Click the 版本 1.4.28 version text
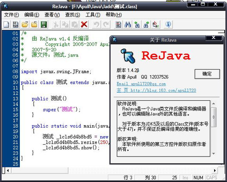The width and height of the screenshot is (227, 182). click(128, 70)
